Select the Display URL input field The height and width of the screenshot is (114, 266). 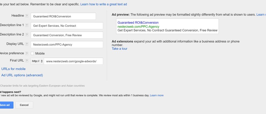point(67,44)
